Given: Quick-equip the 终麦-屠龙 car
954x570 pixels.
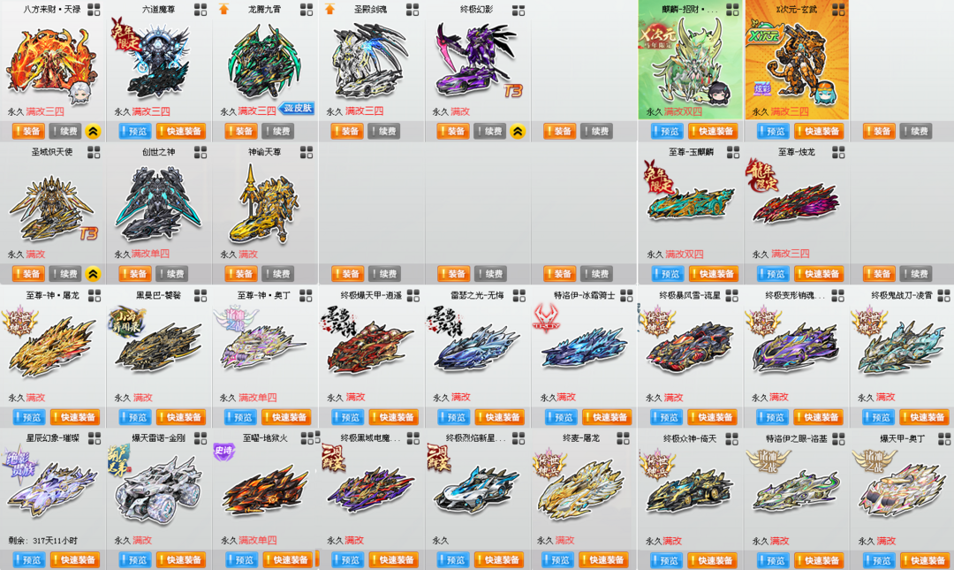Looking at the screenshot, I should (603, 559).
